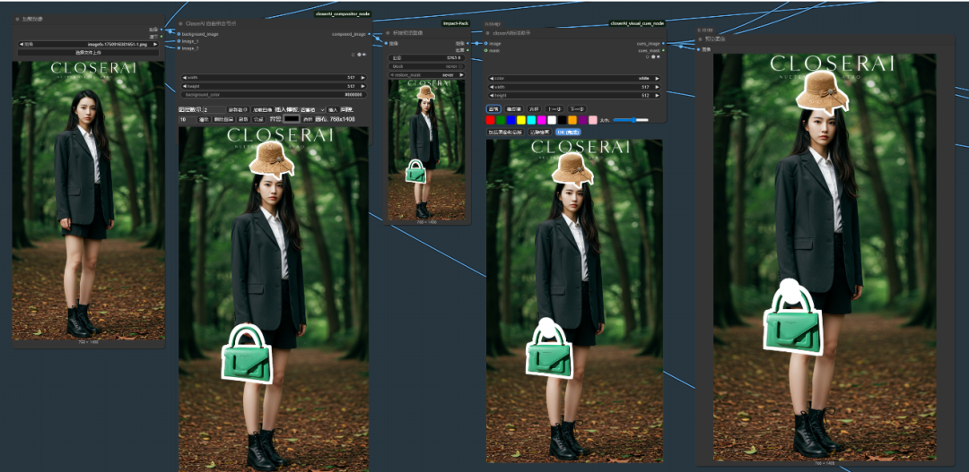This screenshot has height=472, width=969.
Task: Pick the green color swatch
Action: 501,120
